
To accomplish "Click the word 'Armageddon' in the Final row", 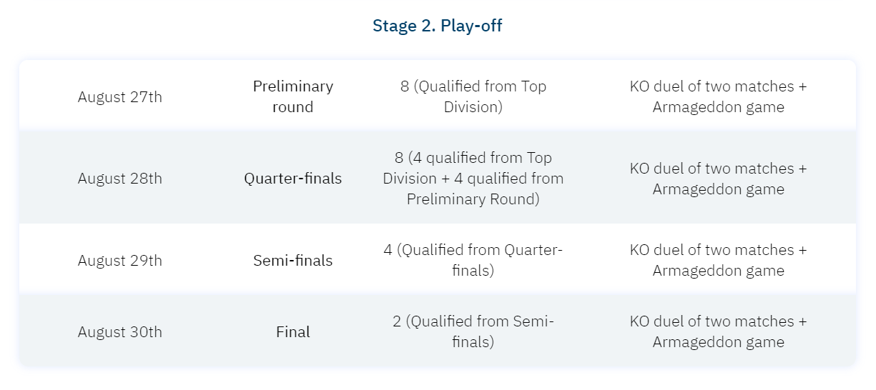I will [697, 342].
